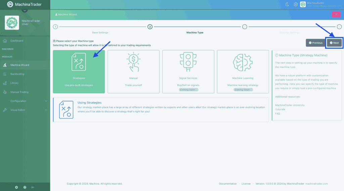The height and width of the screenshot is (191, 344).
Task: Collapse sidebar with arrow icon
Action: pos(33,187)
